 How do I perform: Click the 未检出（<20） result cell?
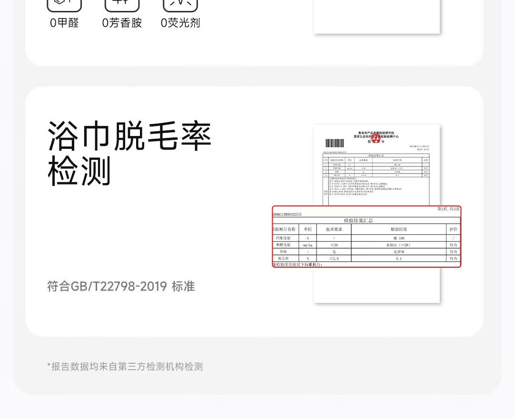click(399, 245)
